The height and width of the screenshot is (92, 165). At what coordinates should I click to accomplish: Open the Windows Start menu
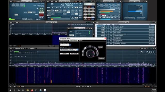[10, 90]
